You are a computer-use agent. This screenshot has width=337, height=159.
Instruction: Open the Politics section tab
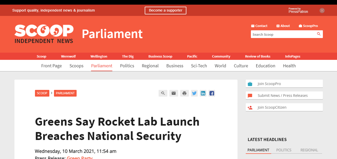pos(127,66)
